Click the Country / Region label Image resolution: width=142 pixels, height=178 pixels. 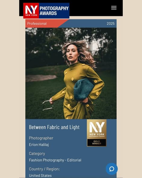[x=45, y=169]
